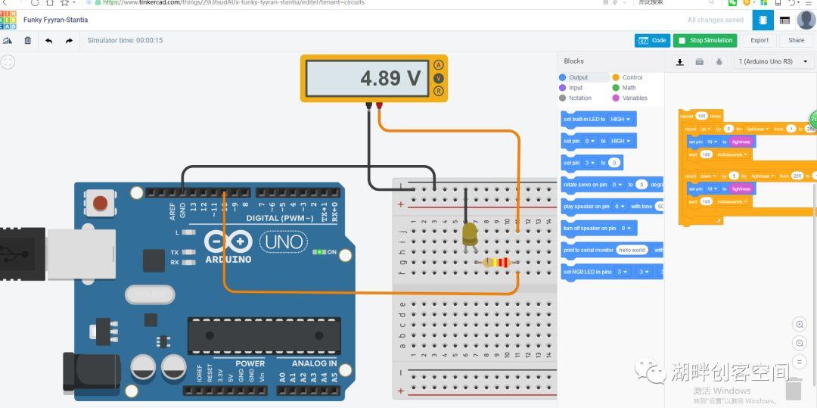817x408 pixels.
Task: Click the Simulator time 00:00:15 text
Action: [125, 40]
